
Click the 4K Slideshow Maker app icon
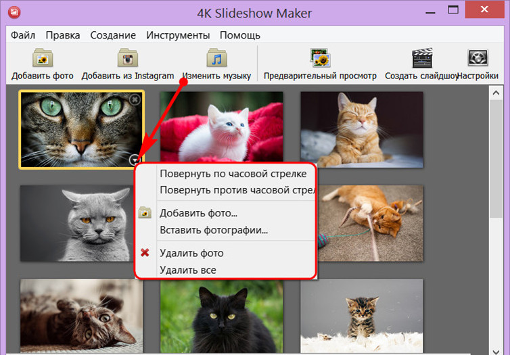tap(14, 12)
